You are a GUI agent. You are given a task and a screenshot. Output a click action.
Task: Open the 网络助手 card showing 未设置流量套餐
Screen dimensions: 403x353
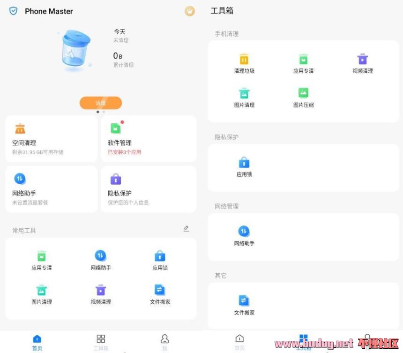pyautogui.click(x=52, y=189)
